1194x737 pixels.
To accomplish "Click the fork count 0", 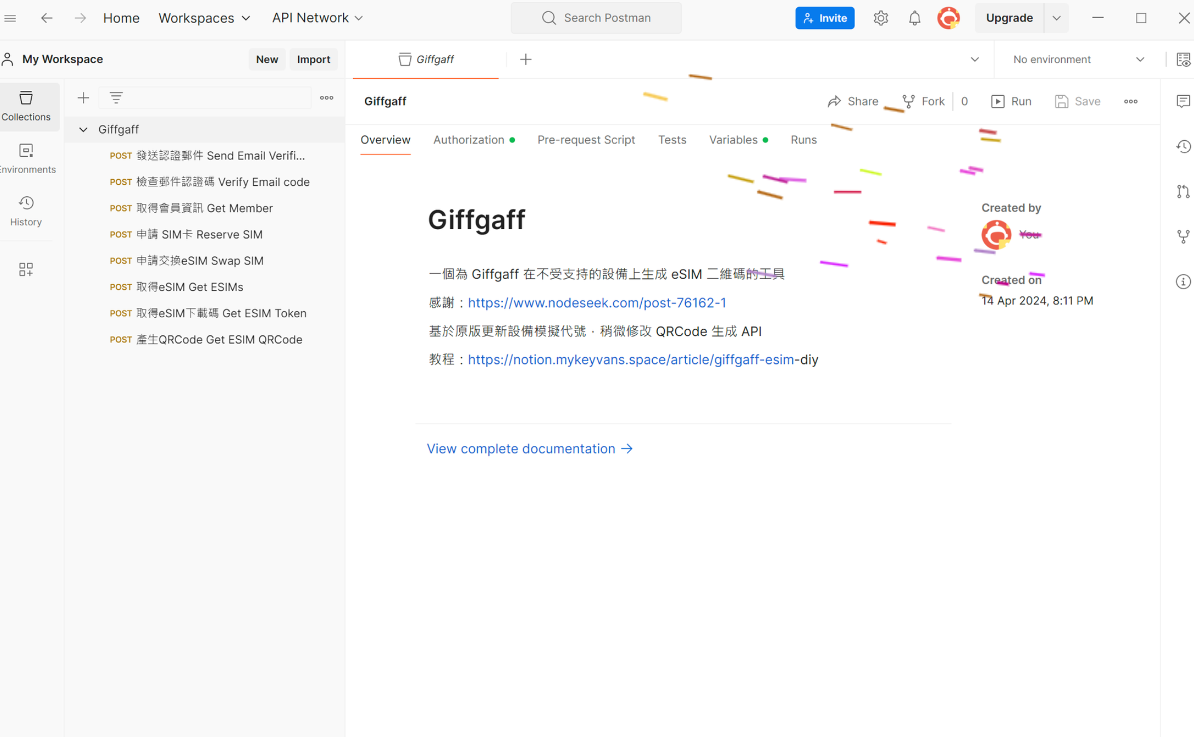I will (964, 101).
